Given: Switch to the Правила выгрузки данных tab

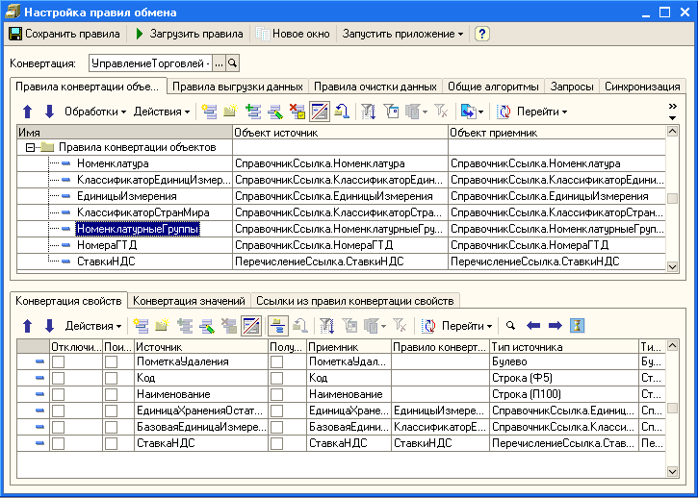Looking at the screenshot, I should (239, 87).
